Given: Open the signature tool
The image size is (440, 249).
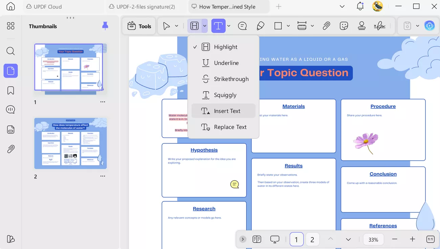Looking at the screenshot, I should [x=379, y=26].
